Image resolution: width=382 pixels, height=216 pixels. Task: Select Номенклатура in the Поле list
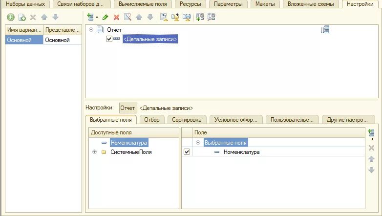point(241,152)
